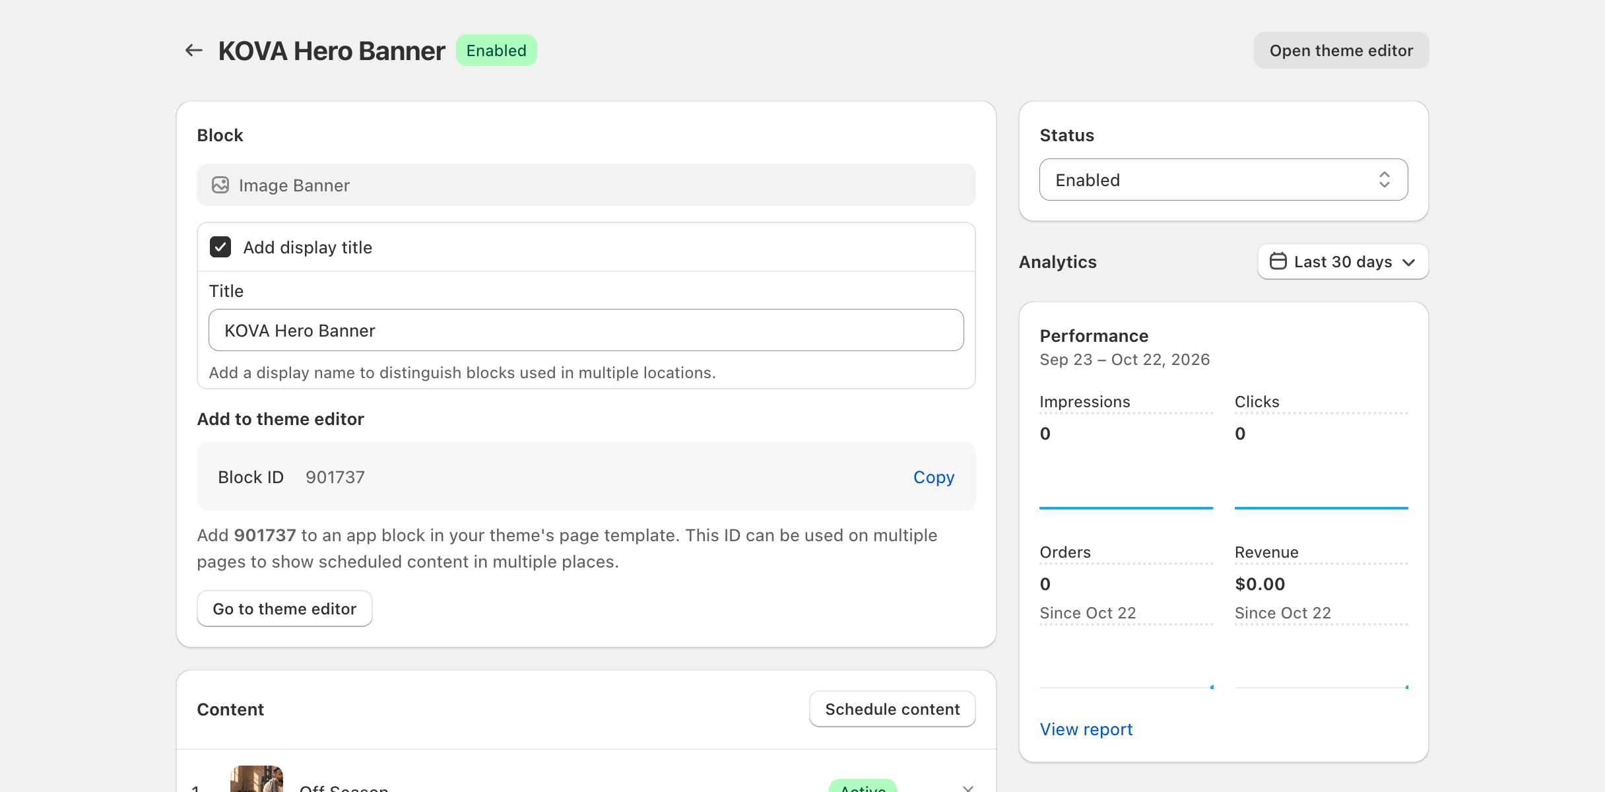Click the calendar icon in date range
Viewport: 1605px width, 792px height.
pos(1278,261)
